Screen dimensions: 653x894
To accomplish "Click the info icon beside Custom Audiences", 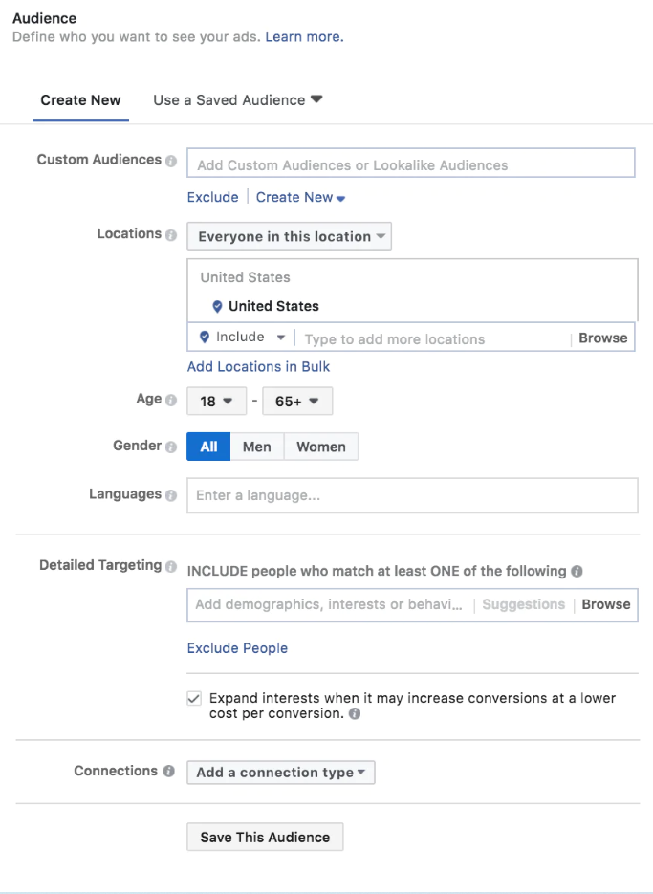I will tap(171, 161).
